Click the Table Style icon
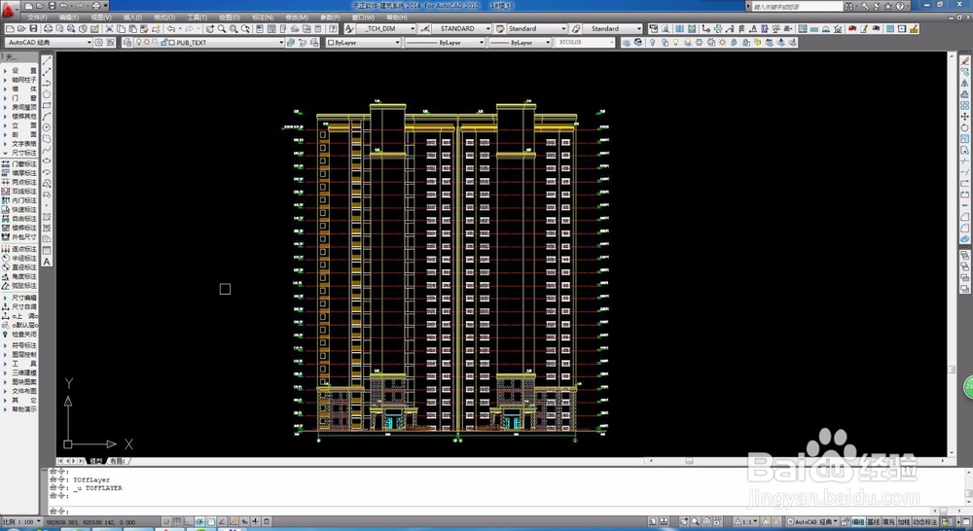The height and width of the screenshot is (531, 973). [500, 28]
